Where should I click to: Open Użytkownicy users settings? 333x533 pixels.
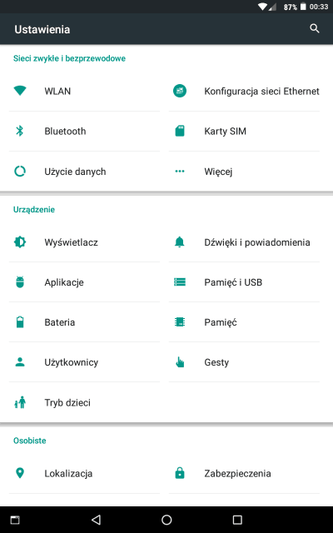(x=84, y=362)
